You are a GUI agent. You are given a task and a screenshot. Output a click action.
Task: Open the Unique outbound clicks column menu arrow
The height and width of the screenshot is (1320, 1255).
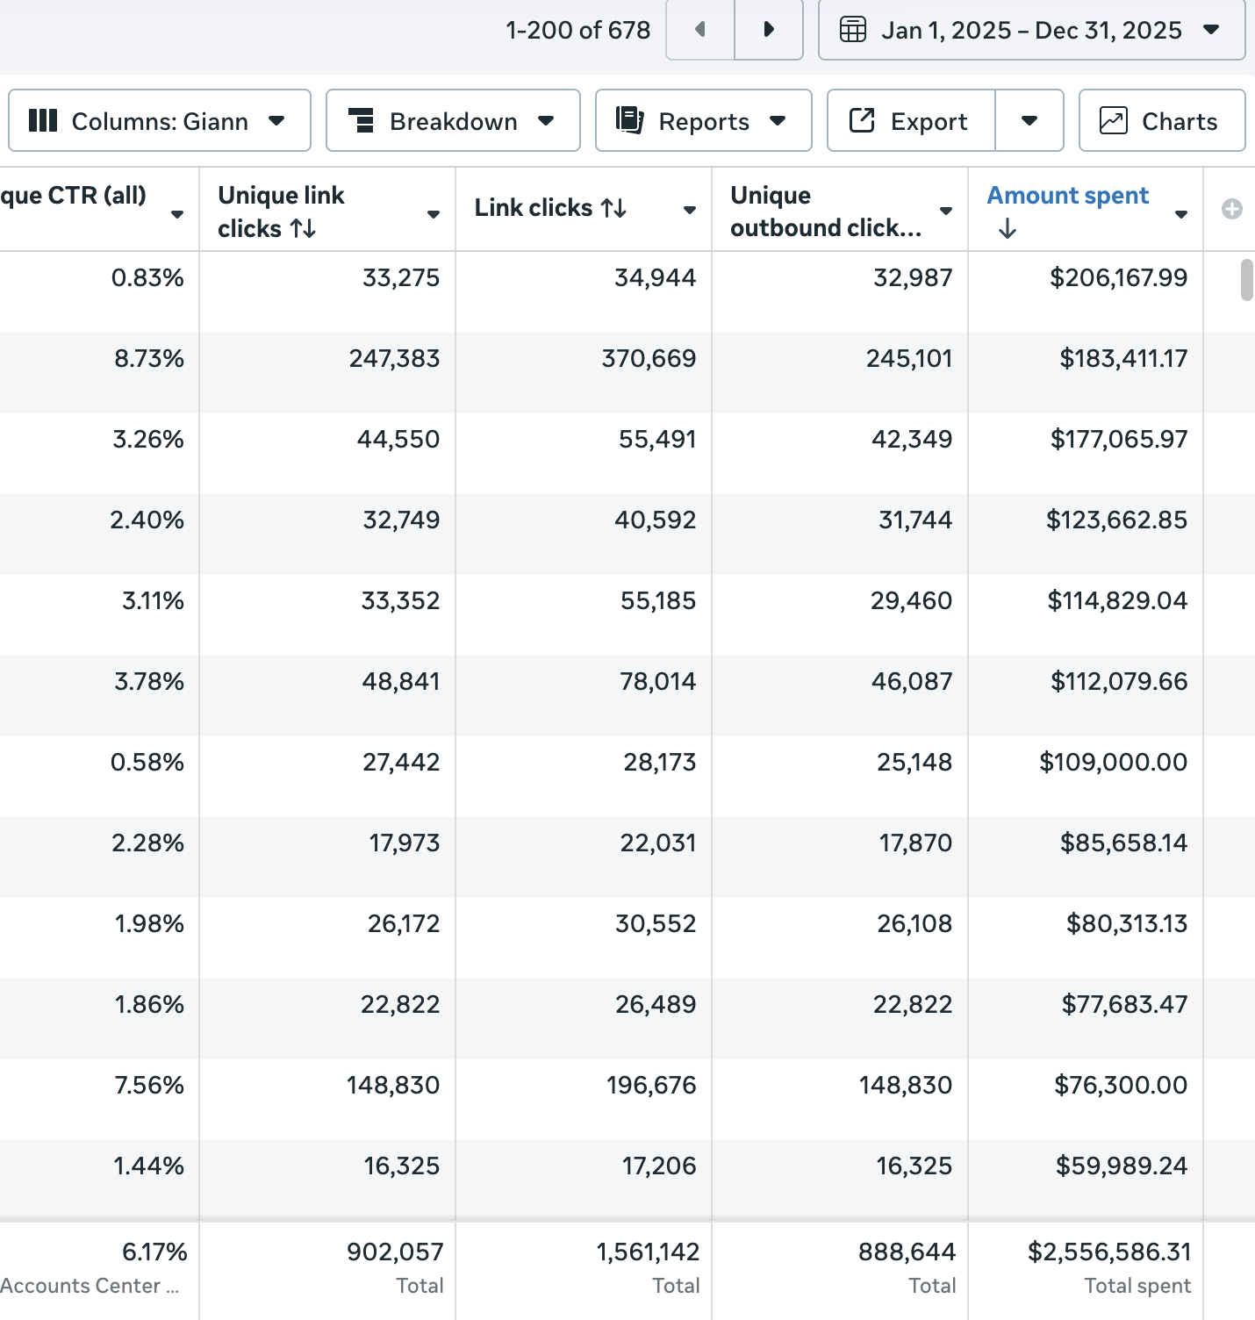click(946, 211)
